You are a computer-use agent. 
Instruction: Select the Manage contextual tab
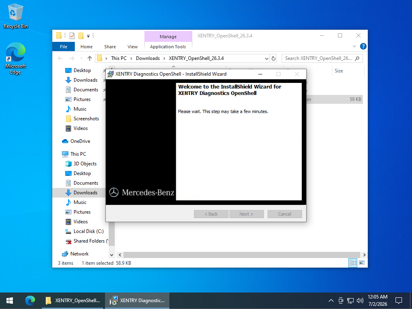click(168, 37)
